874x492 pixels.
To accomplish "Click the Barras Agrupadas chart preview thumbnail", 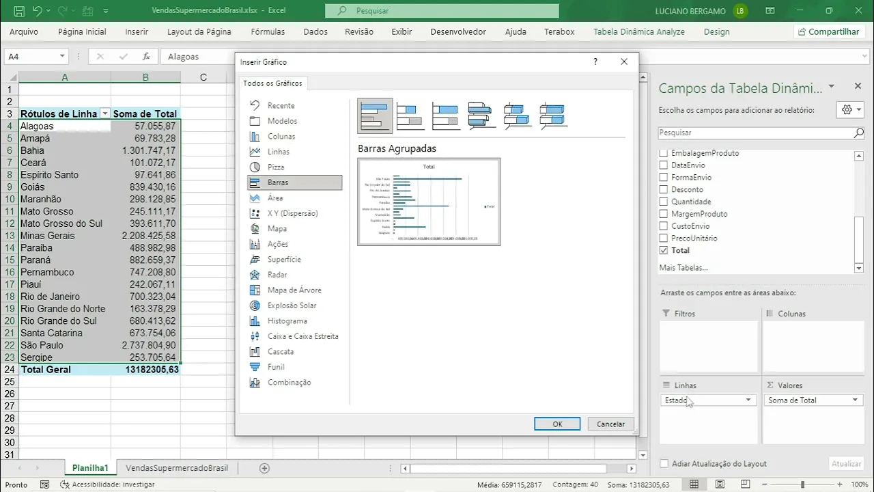I will point(429,202).
